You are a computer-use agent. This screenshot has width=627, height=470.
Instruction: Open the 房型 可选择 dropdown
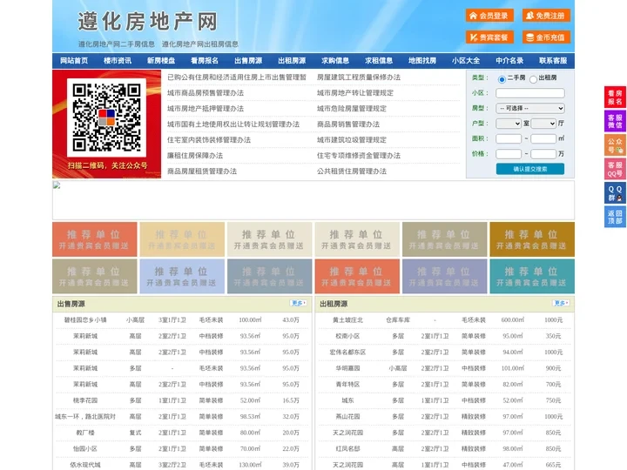[x=530, y=108]
